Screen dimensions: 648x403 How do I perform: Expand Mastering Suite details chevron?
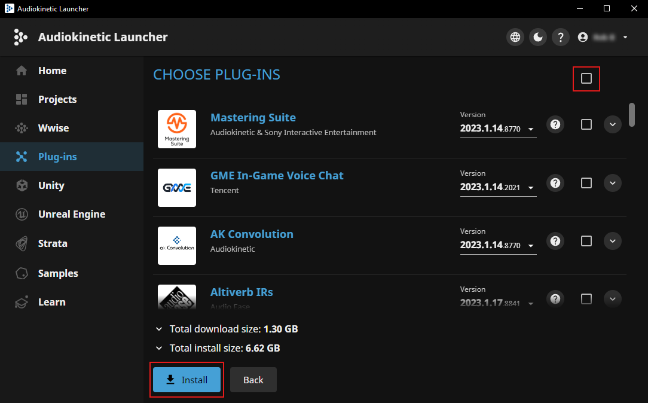click(x=613, y=124)
